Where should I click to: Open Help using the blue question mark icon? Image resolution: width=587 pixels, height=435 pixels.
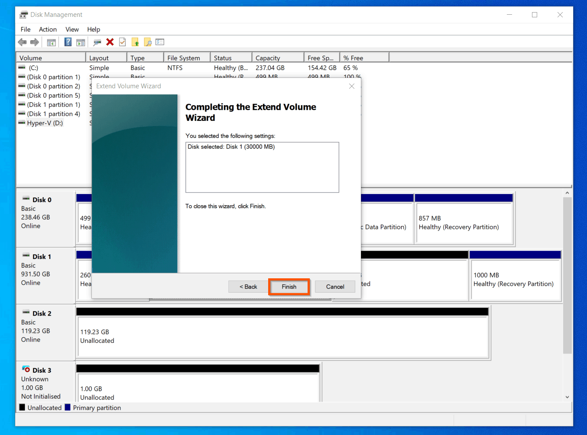coord(68,42)
